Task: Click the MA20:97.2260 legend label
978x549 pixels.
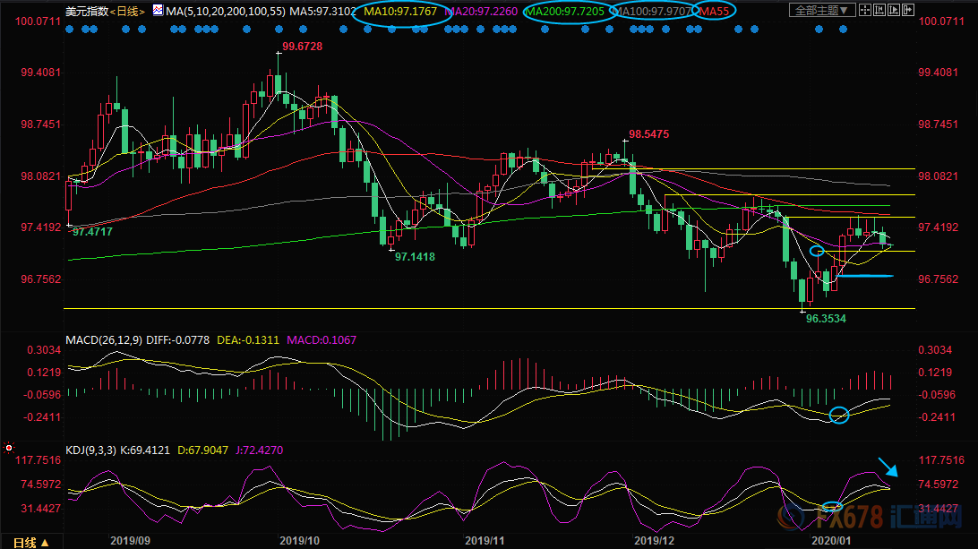Action: (480, 11)
